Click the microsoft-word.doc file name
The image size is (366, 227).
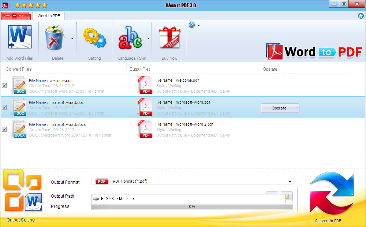click(56, 103)
